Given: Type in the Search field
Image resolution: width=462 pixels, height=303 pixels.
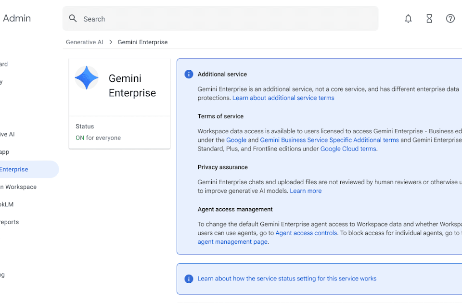Looking at the screenshot, I should click(226, 19).
